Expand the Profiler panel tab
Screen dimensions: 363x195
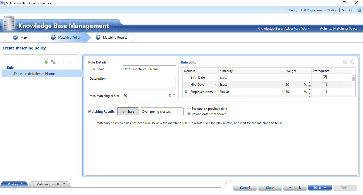click(15, 184)
